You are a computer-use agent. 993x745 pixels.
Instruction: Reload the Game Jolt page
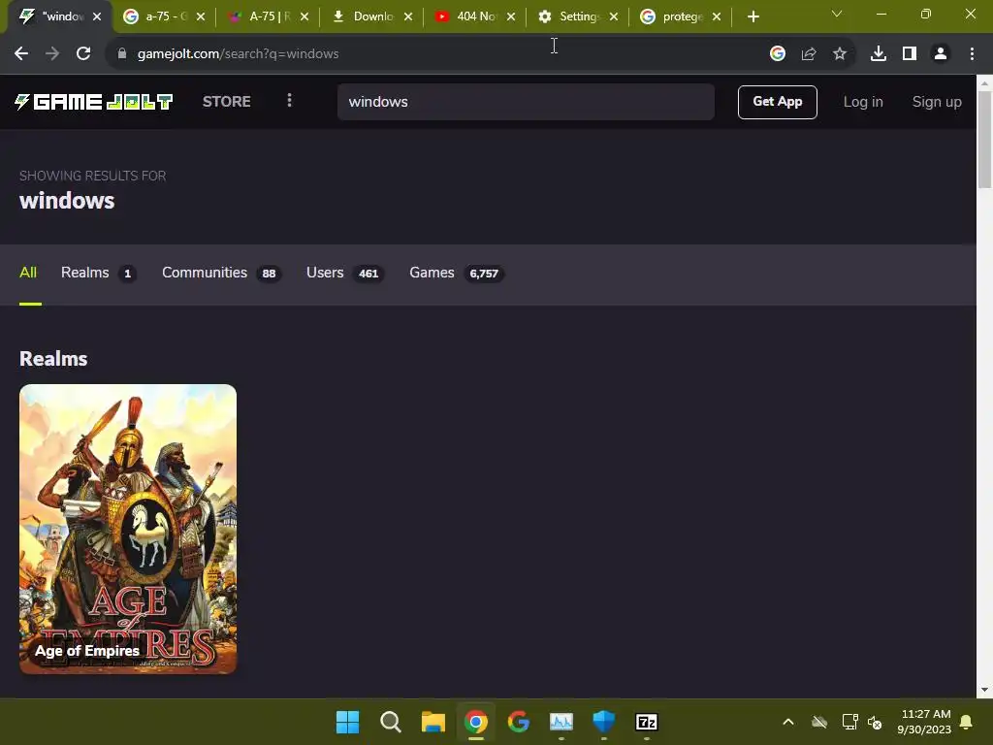[83, 54]
